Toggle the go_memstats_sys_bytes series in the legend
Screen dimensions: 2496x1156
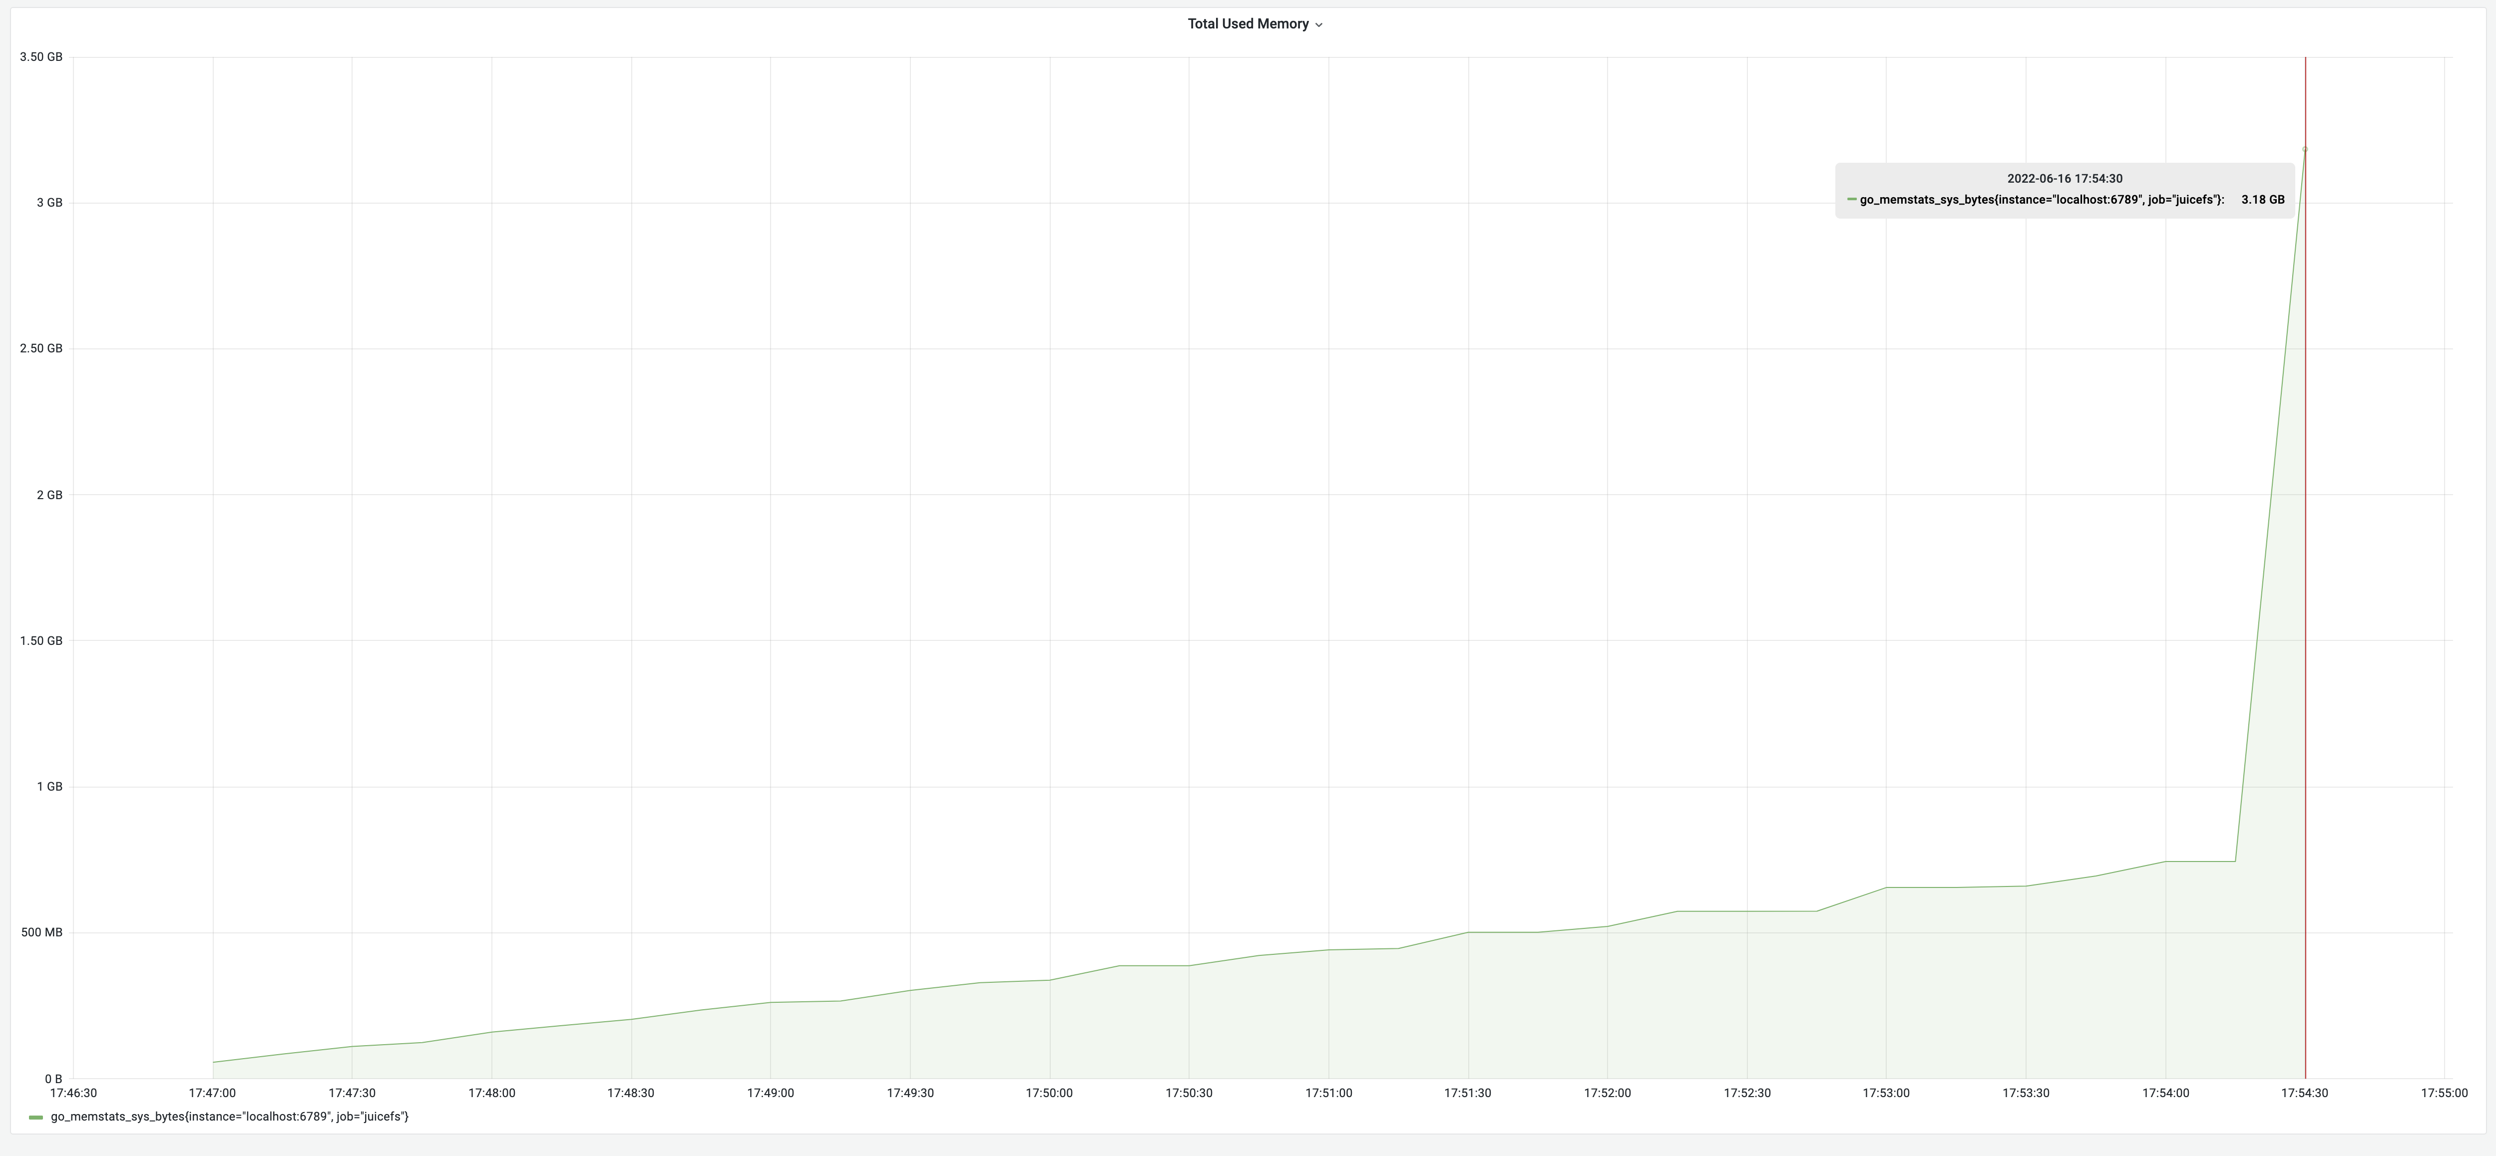[x=230, y=1116]
